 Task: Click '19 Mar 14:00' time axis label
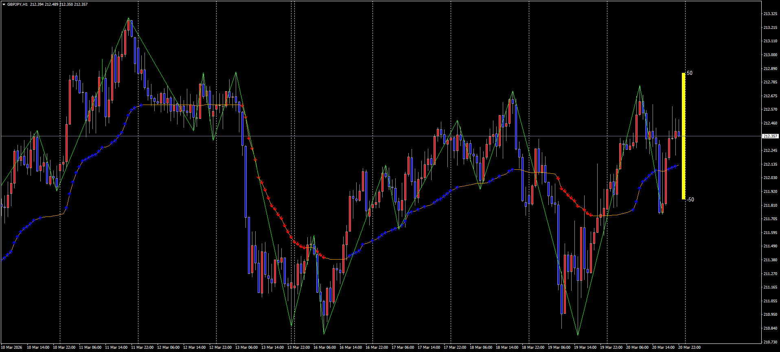point(585,348)
